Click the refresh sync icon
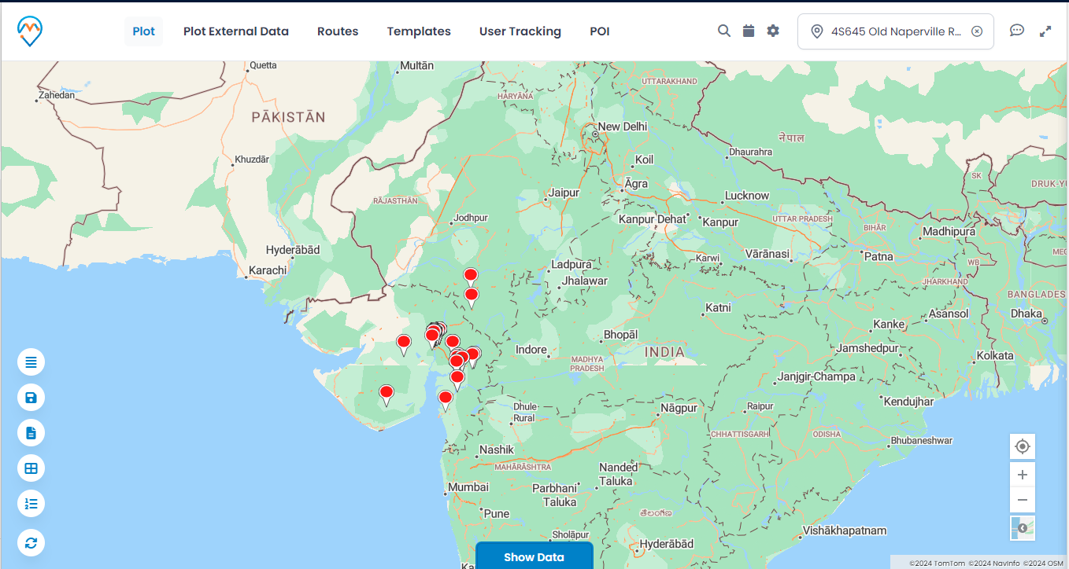The image size is (1069, 569). pyautogui.click(x=31, y=542)
